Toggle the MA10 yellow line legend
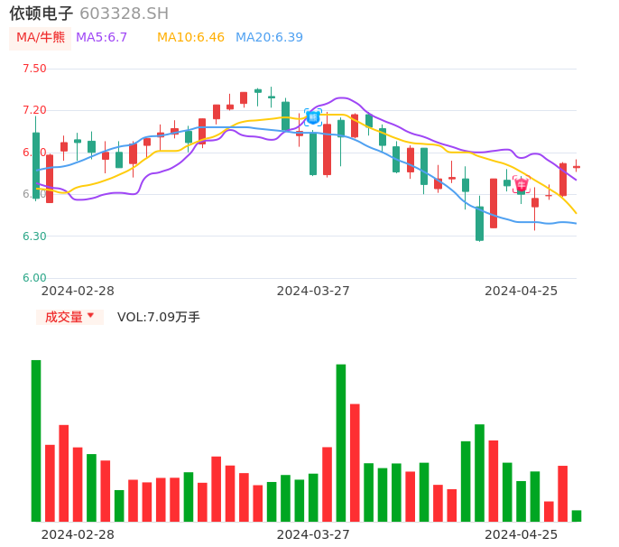The width and height of the screenshot is (619, 547). (190, 38)
